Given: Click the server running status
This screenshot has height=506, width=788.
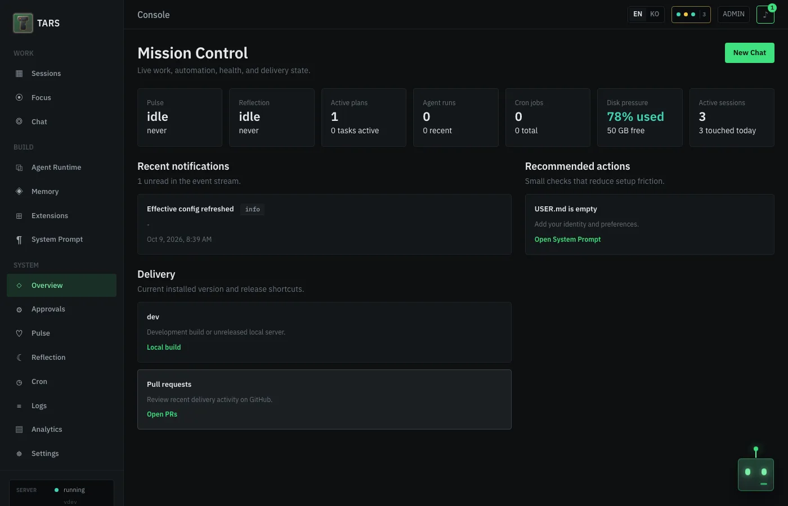Looking at the screenshot, I should (69, 490).
